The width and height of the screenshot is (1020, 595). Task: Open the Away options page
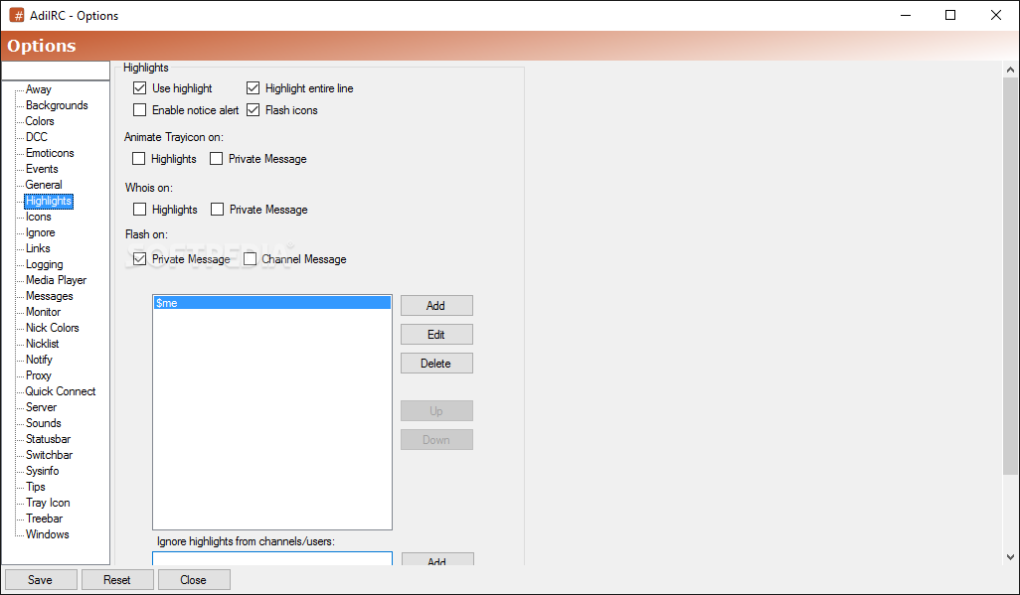[39, 89]
